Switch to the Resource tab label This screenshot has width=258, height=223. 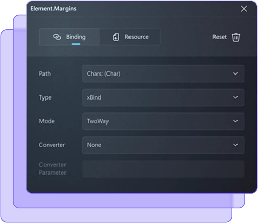[137, 37]
